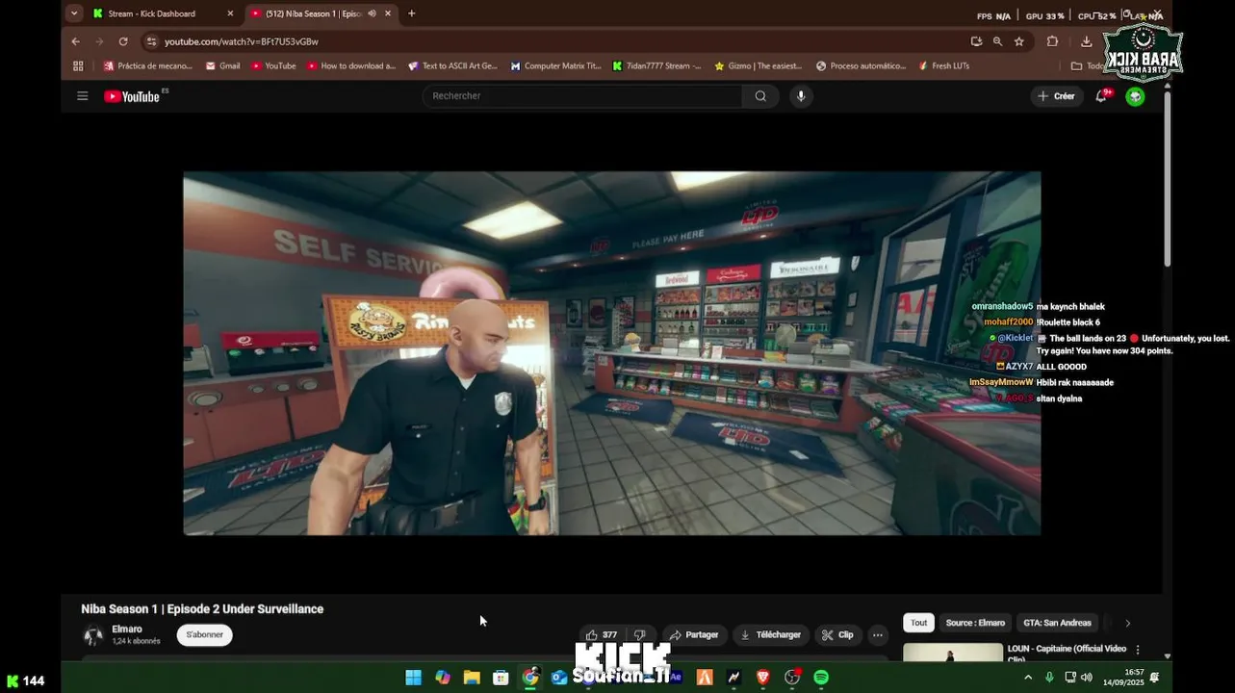Start voice search with microphone icon

click(x=800, y=96)
